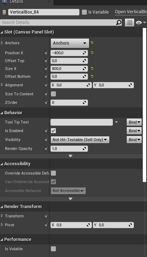This screenshot has width=147, height=257.
Task: Reset Offset Bottom value to default
Action: [x=92, y=76]
